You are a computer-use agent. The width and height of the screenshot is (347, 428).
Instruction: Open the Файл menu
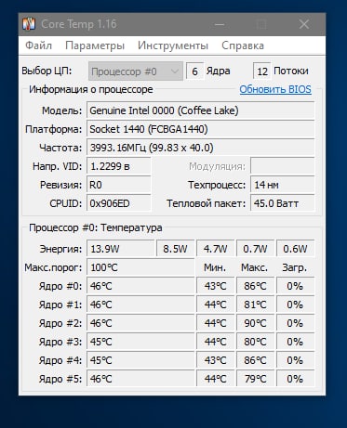[x=38, y=45]
